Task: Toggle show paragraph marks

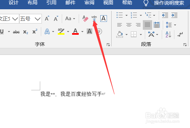Action: [180, 34]
